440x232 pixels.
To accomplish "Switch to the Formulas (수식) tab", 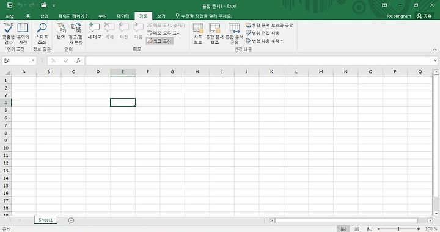I will pyautogui.click(x=103, y=16).
